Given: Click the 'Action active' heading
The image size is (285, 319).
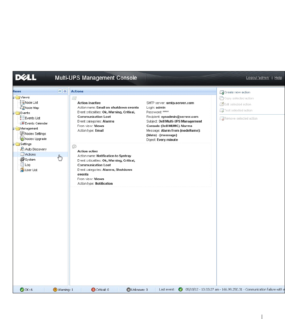Looking at the screenshot, I should coord(87,151).
